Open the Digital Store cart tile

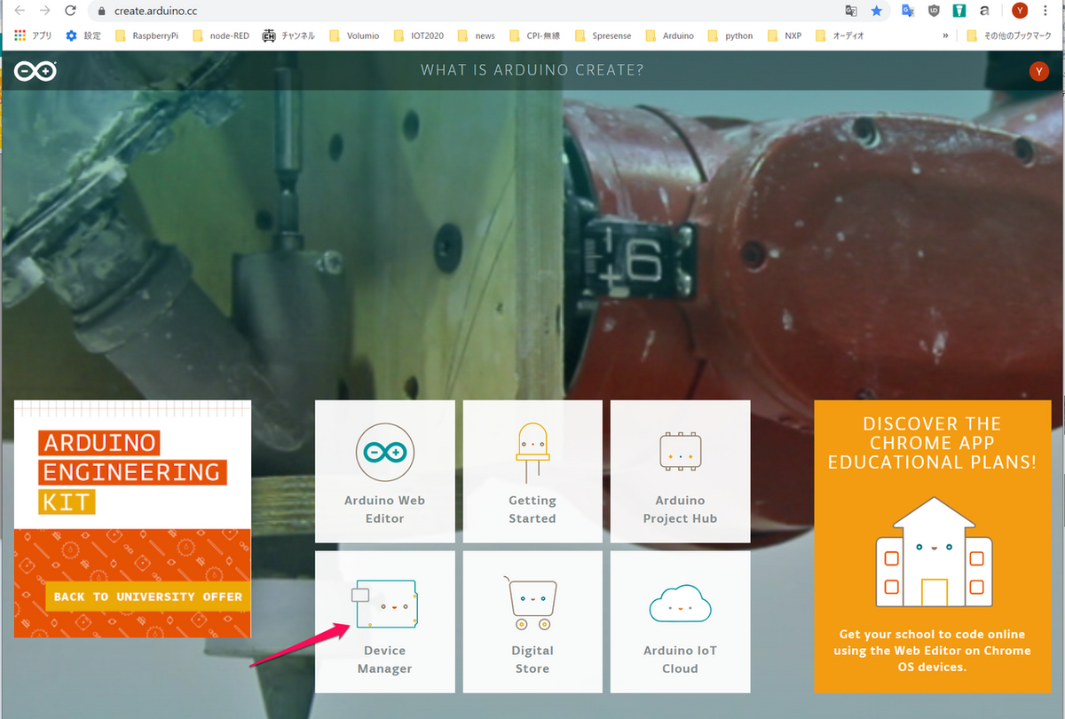pyautogui.click(x=532, y=621)
